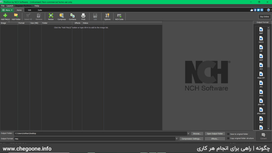Open the NCH Suite toolbar icon
The height and width of the screenshot is (153, 272).
pyautogui.click(x=119, y=17)
